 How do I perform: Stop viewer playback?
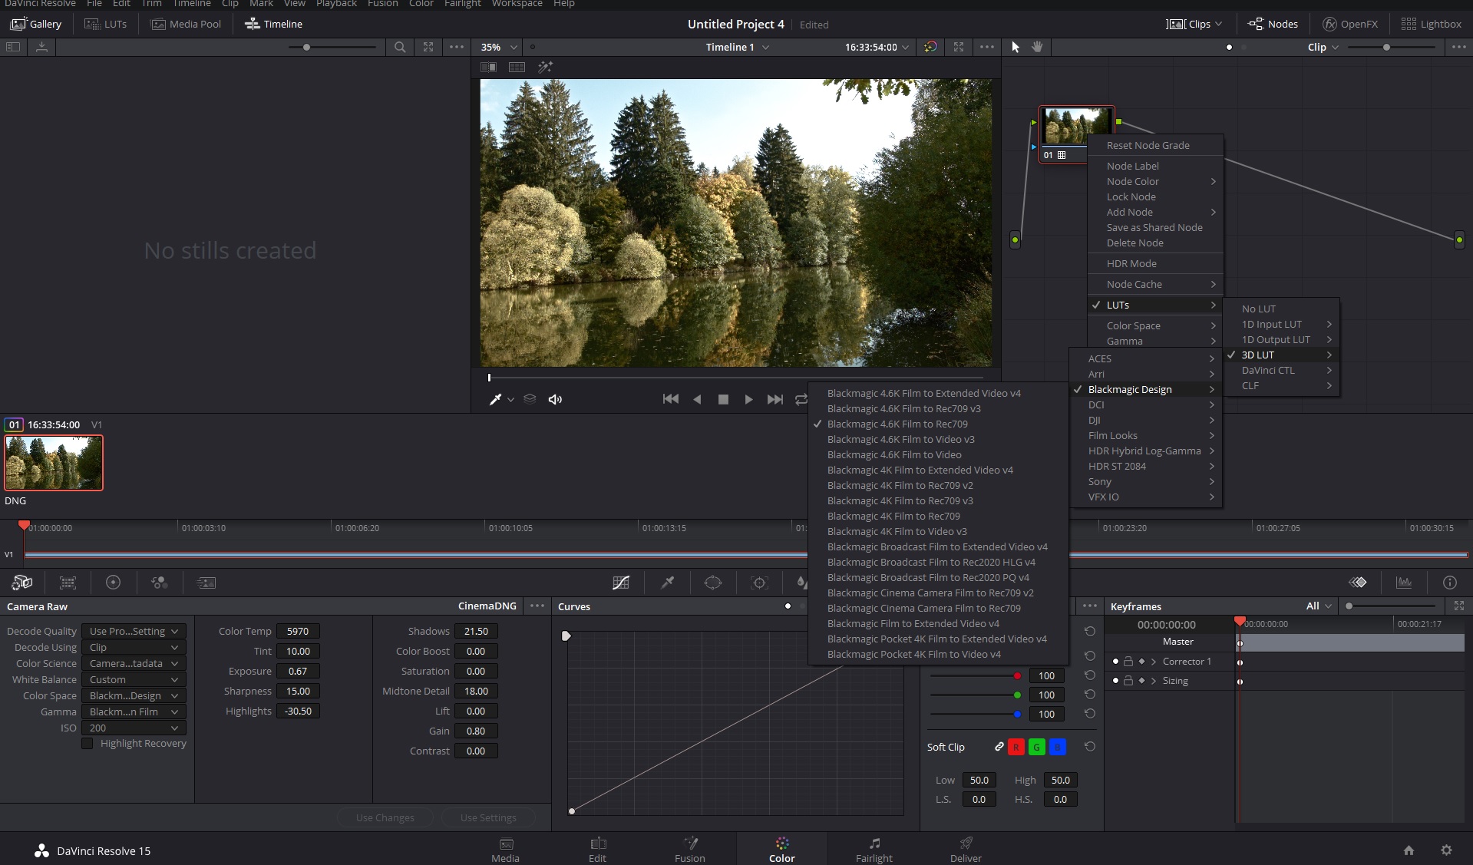tap(723, 399)
